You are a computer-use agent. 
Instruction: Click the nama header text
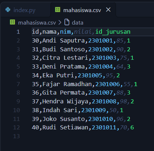point(49,32)
